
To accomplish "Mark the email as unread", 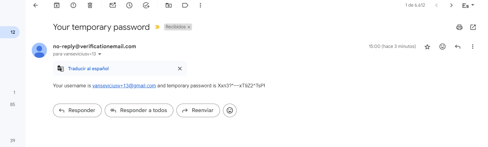I will 113,5.
